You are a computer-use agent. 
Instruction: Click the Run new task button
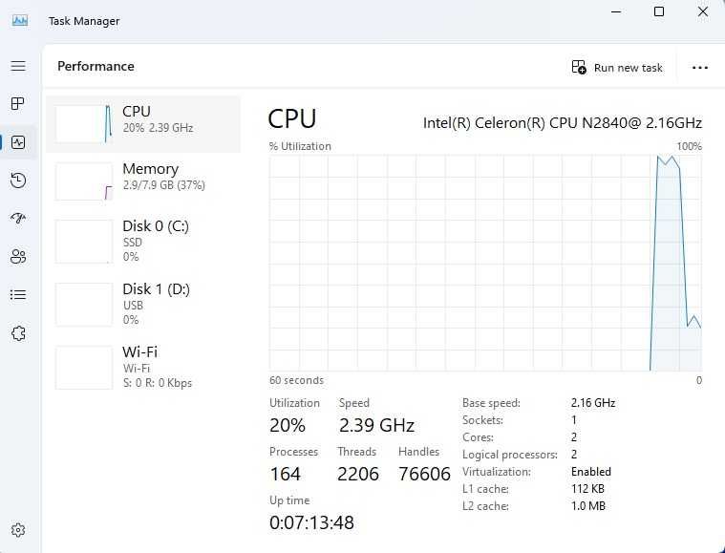click(617, 68)
